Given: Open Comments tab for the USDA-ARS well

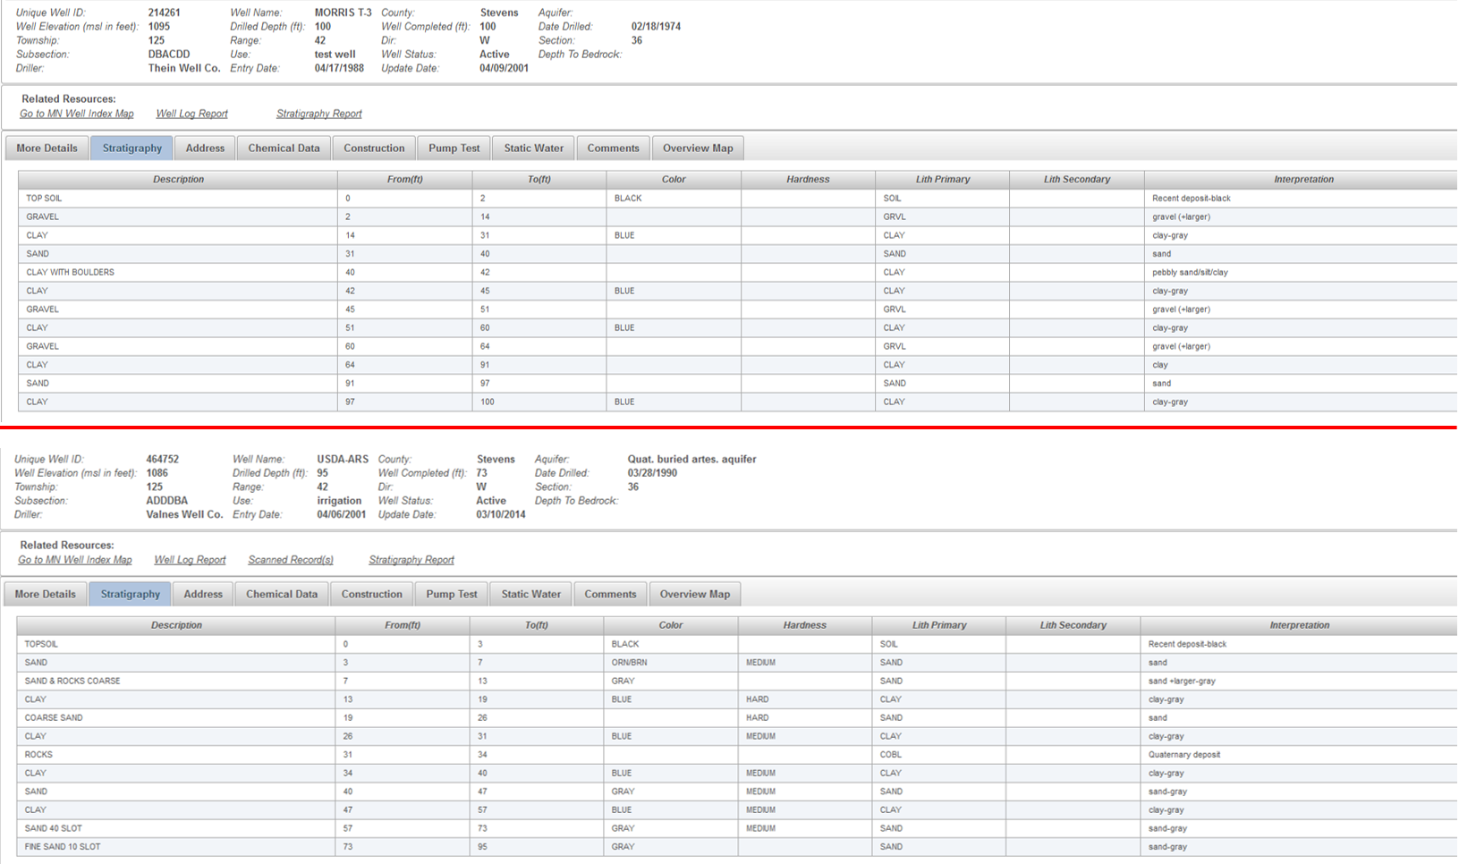Looking at the screenshot, I should [610, 594].
